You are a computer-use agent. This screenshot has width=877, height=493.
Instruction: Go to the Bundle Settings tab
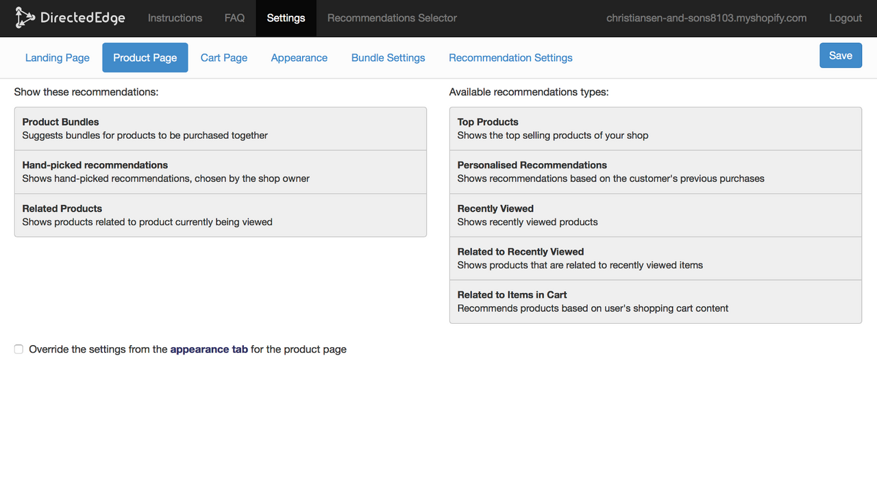388,58
